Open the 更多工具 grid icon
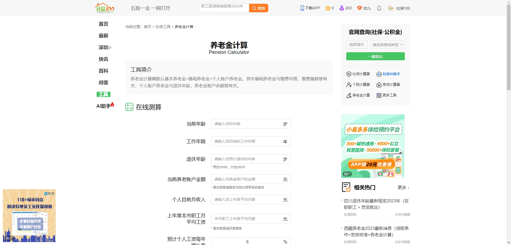 [x=379, y=95]
